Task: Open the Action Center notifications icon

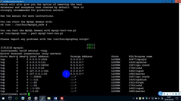Action: pyautogui.click(x=177, y=98)
